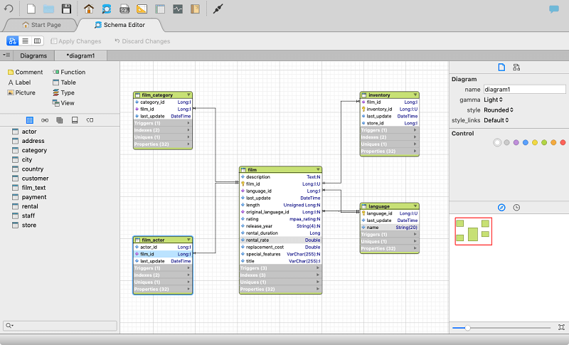Image resolution: width=569 pixels, height=345 pixels.
Task: Show relations list filter icon
Action: (x=45, y=120)
